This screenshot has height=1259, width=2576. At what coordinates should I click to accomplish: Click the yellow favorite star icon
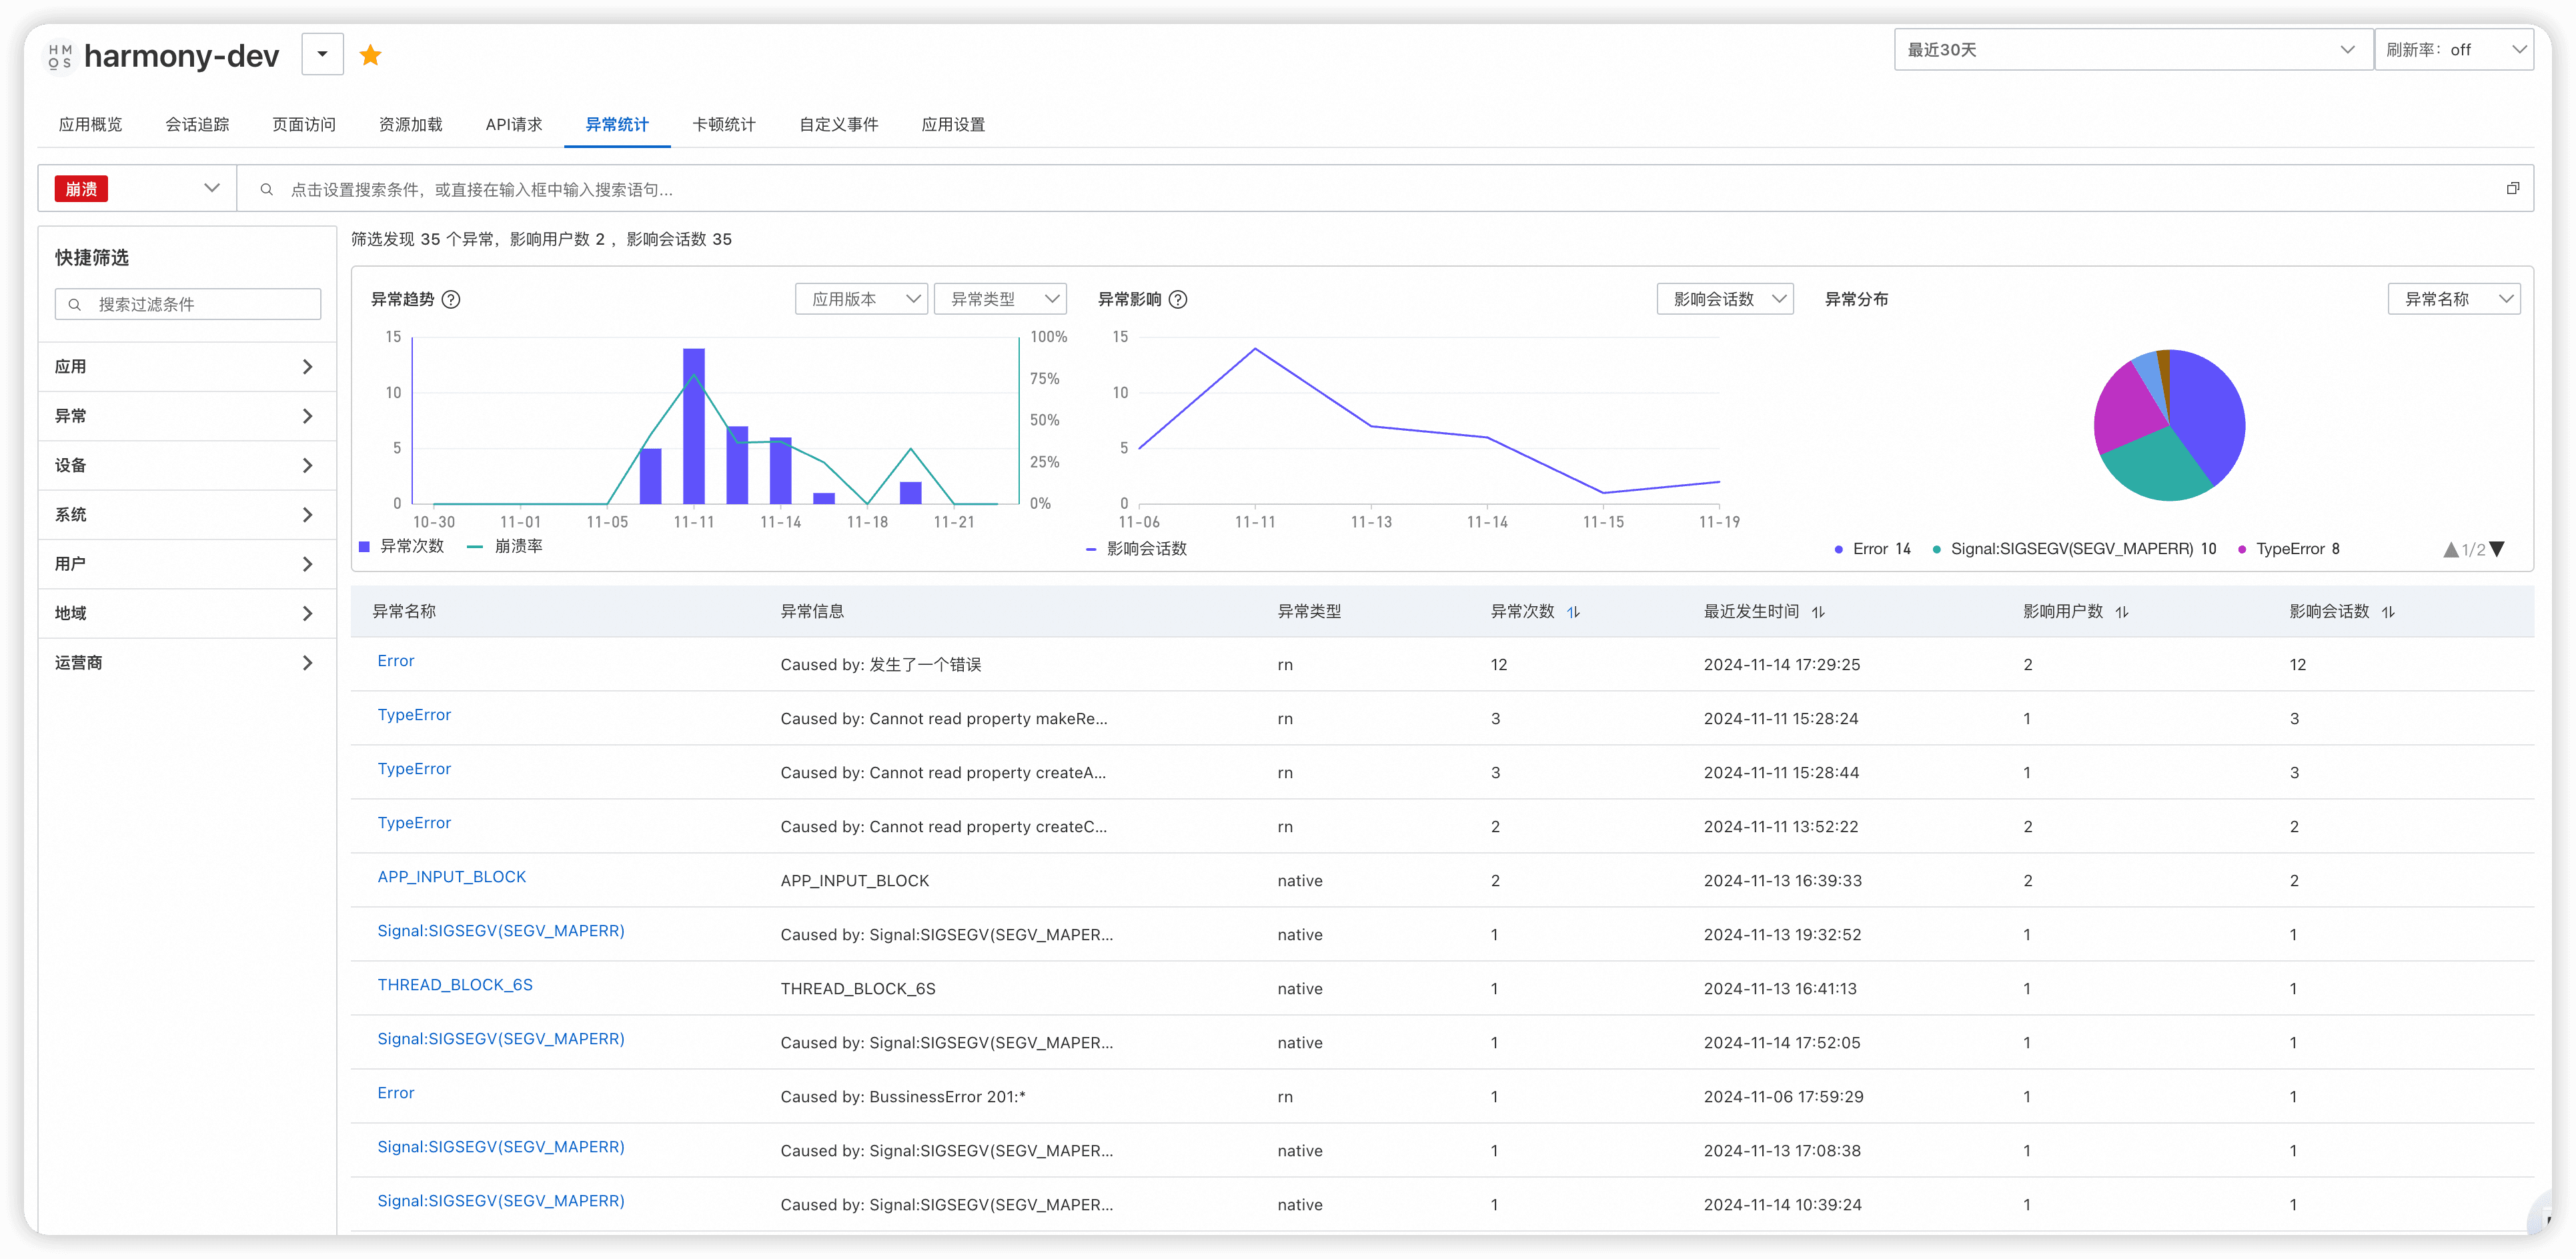coord(370,55)
